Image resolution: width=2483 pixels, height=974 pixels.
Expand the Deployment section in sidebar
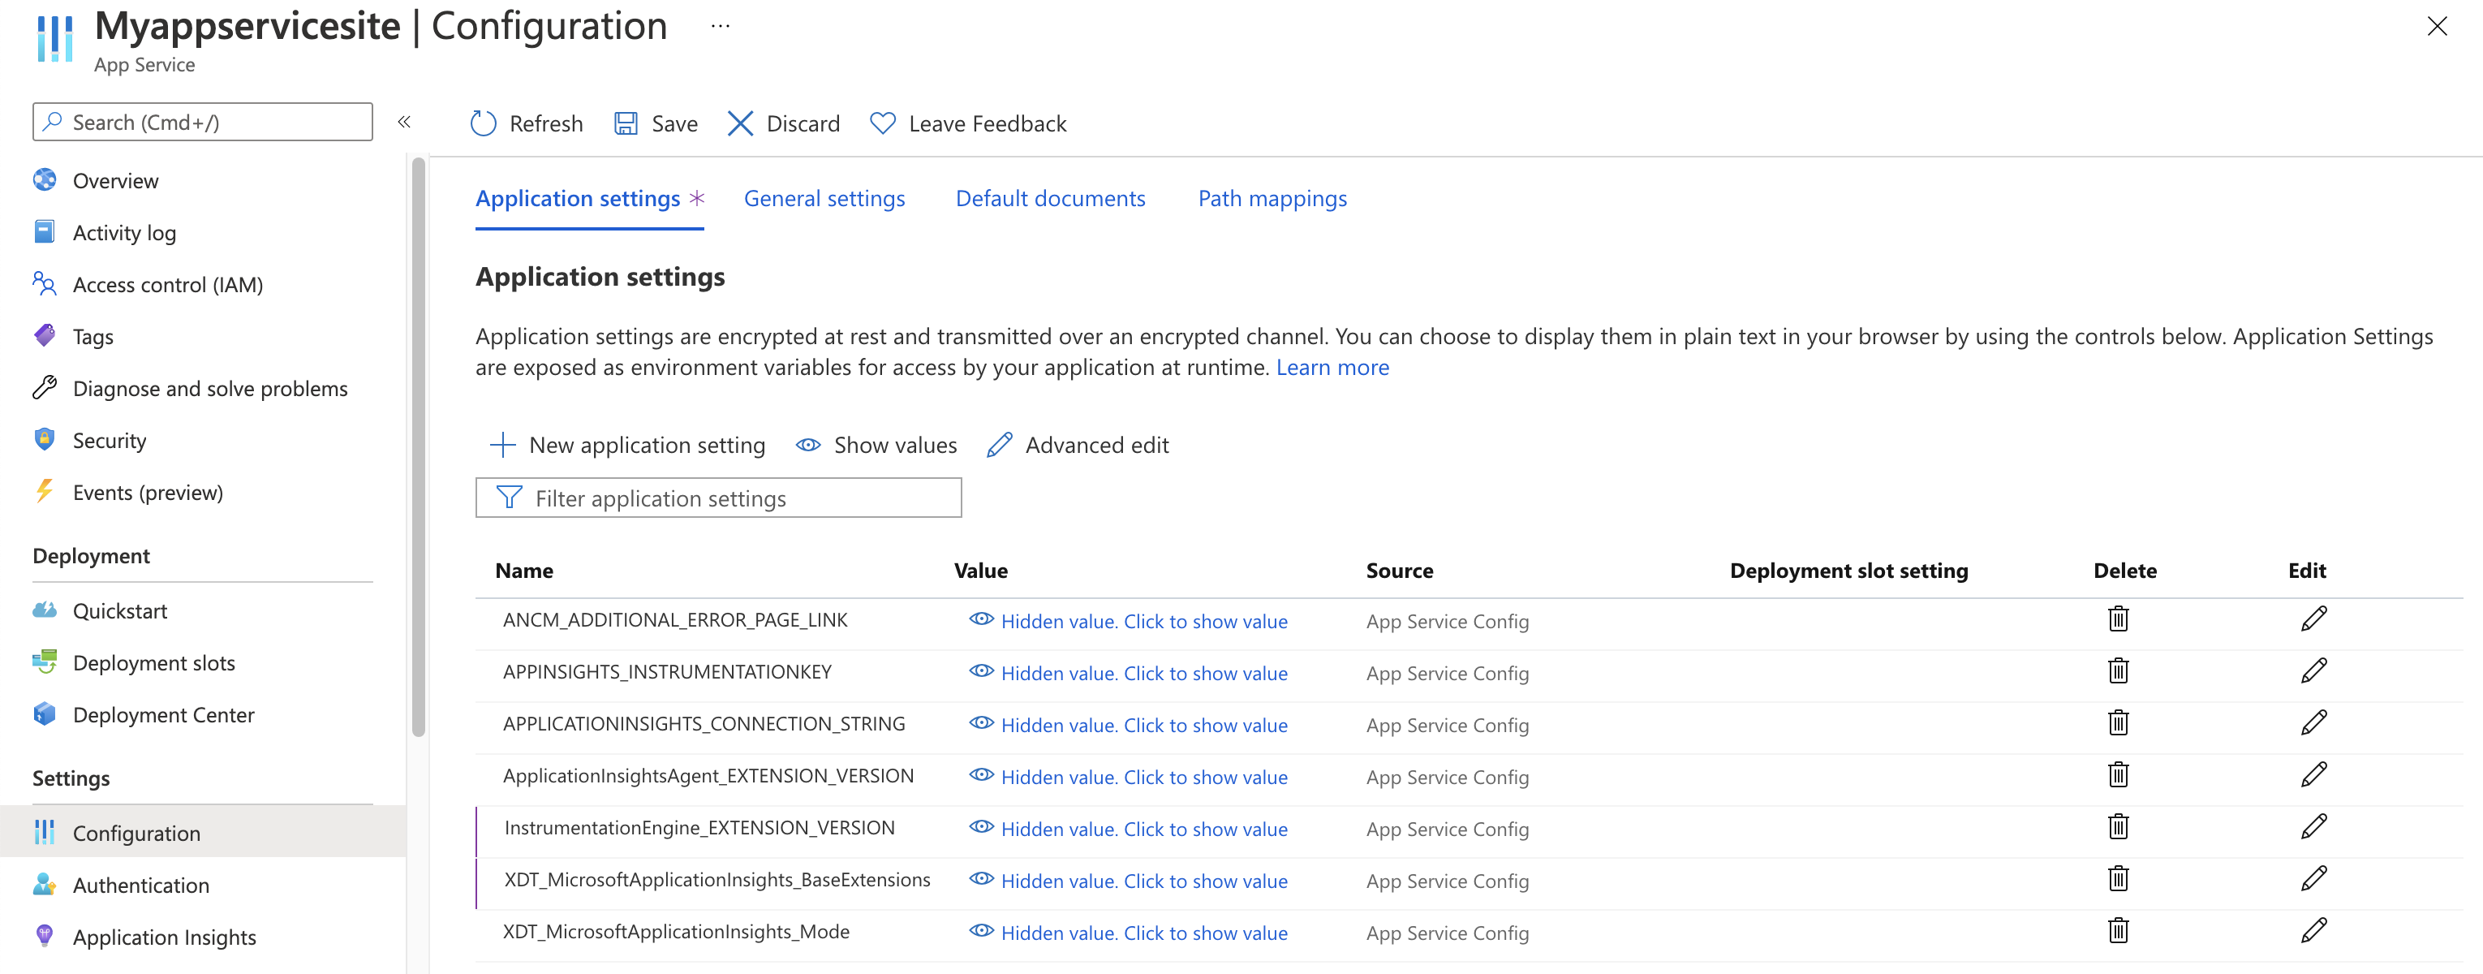(x=90, y=553)
